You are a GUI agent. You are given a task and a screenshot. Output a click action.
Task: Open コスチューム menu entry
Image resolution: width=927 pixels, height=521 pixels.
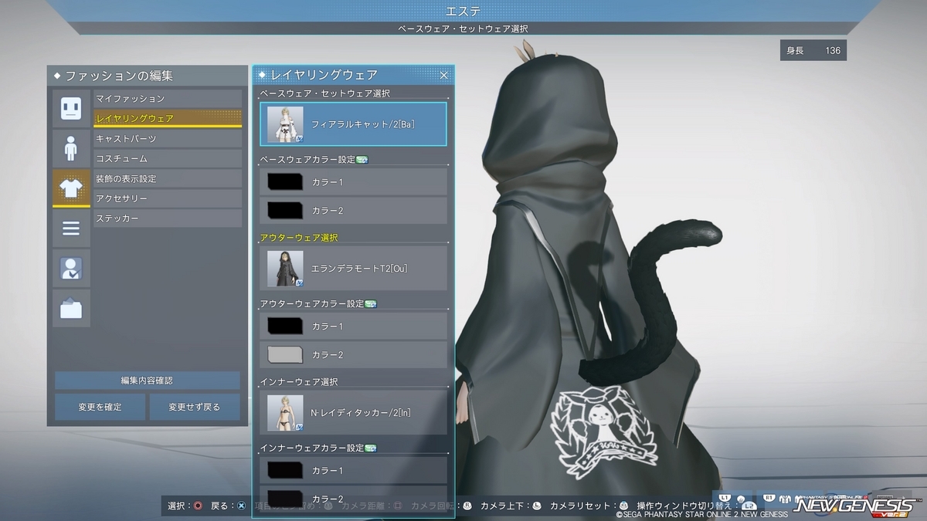click(x=168, y=159)
